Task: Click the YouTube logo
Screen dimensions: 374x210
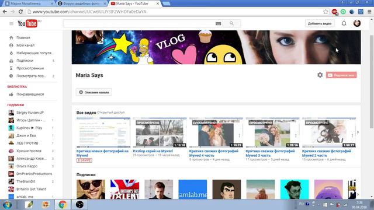Action: (x=27, y=23)
